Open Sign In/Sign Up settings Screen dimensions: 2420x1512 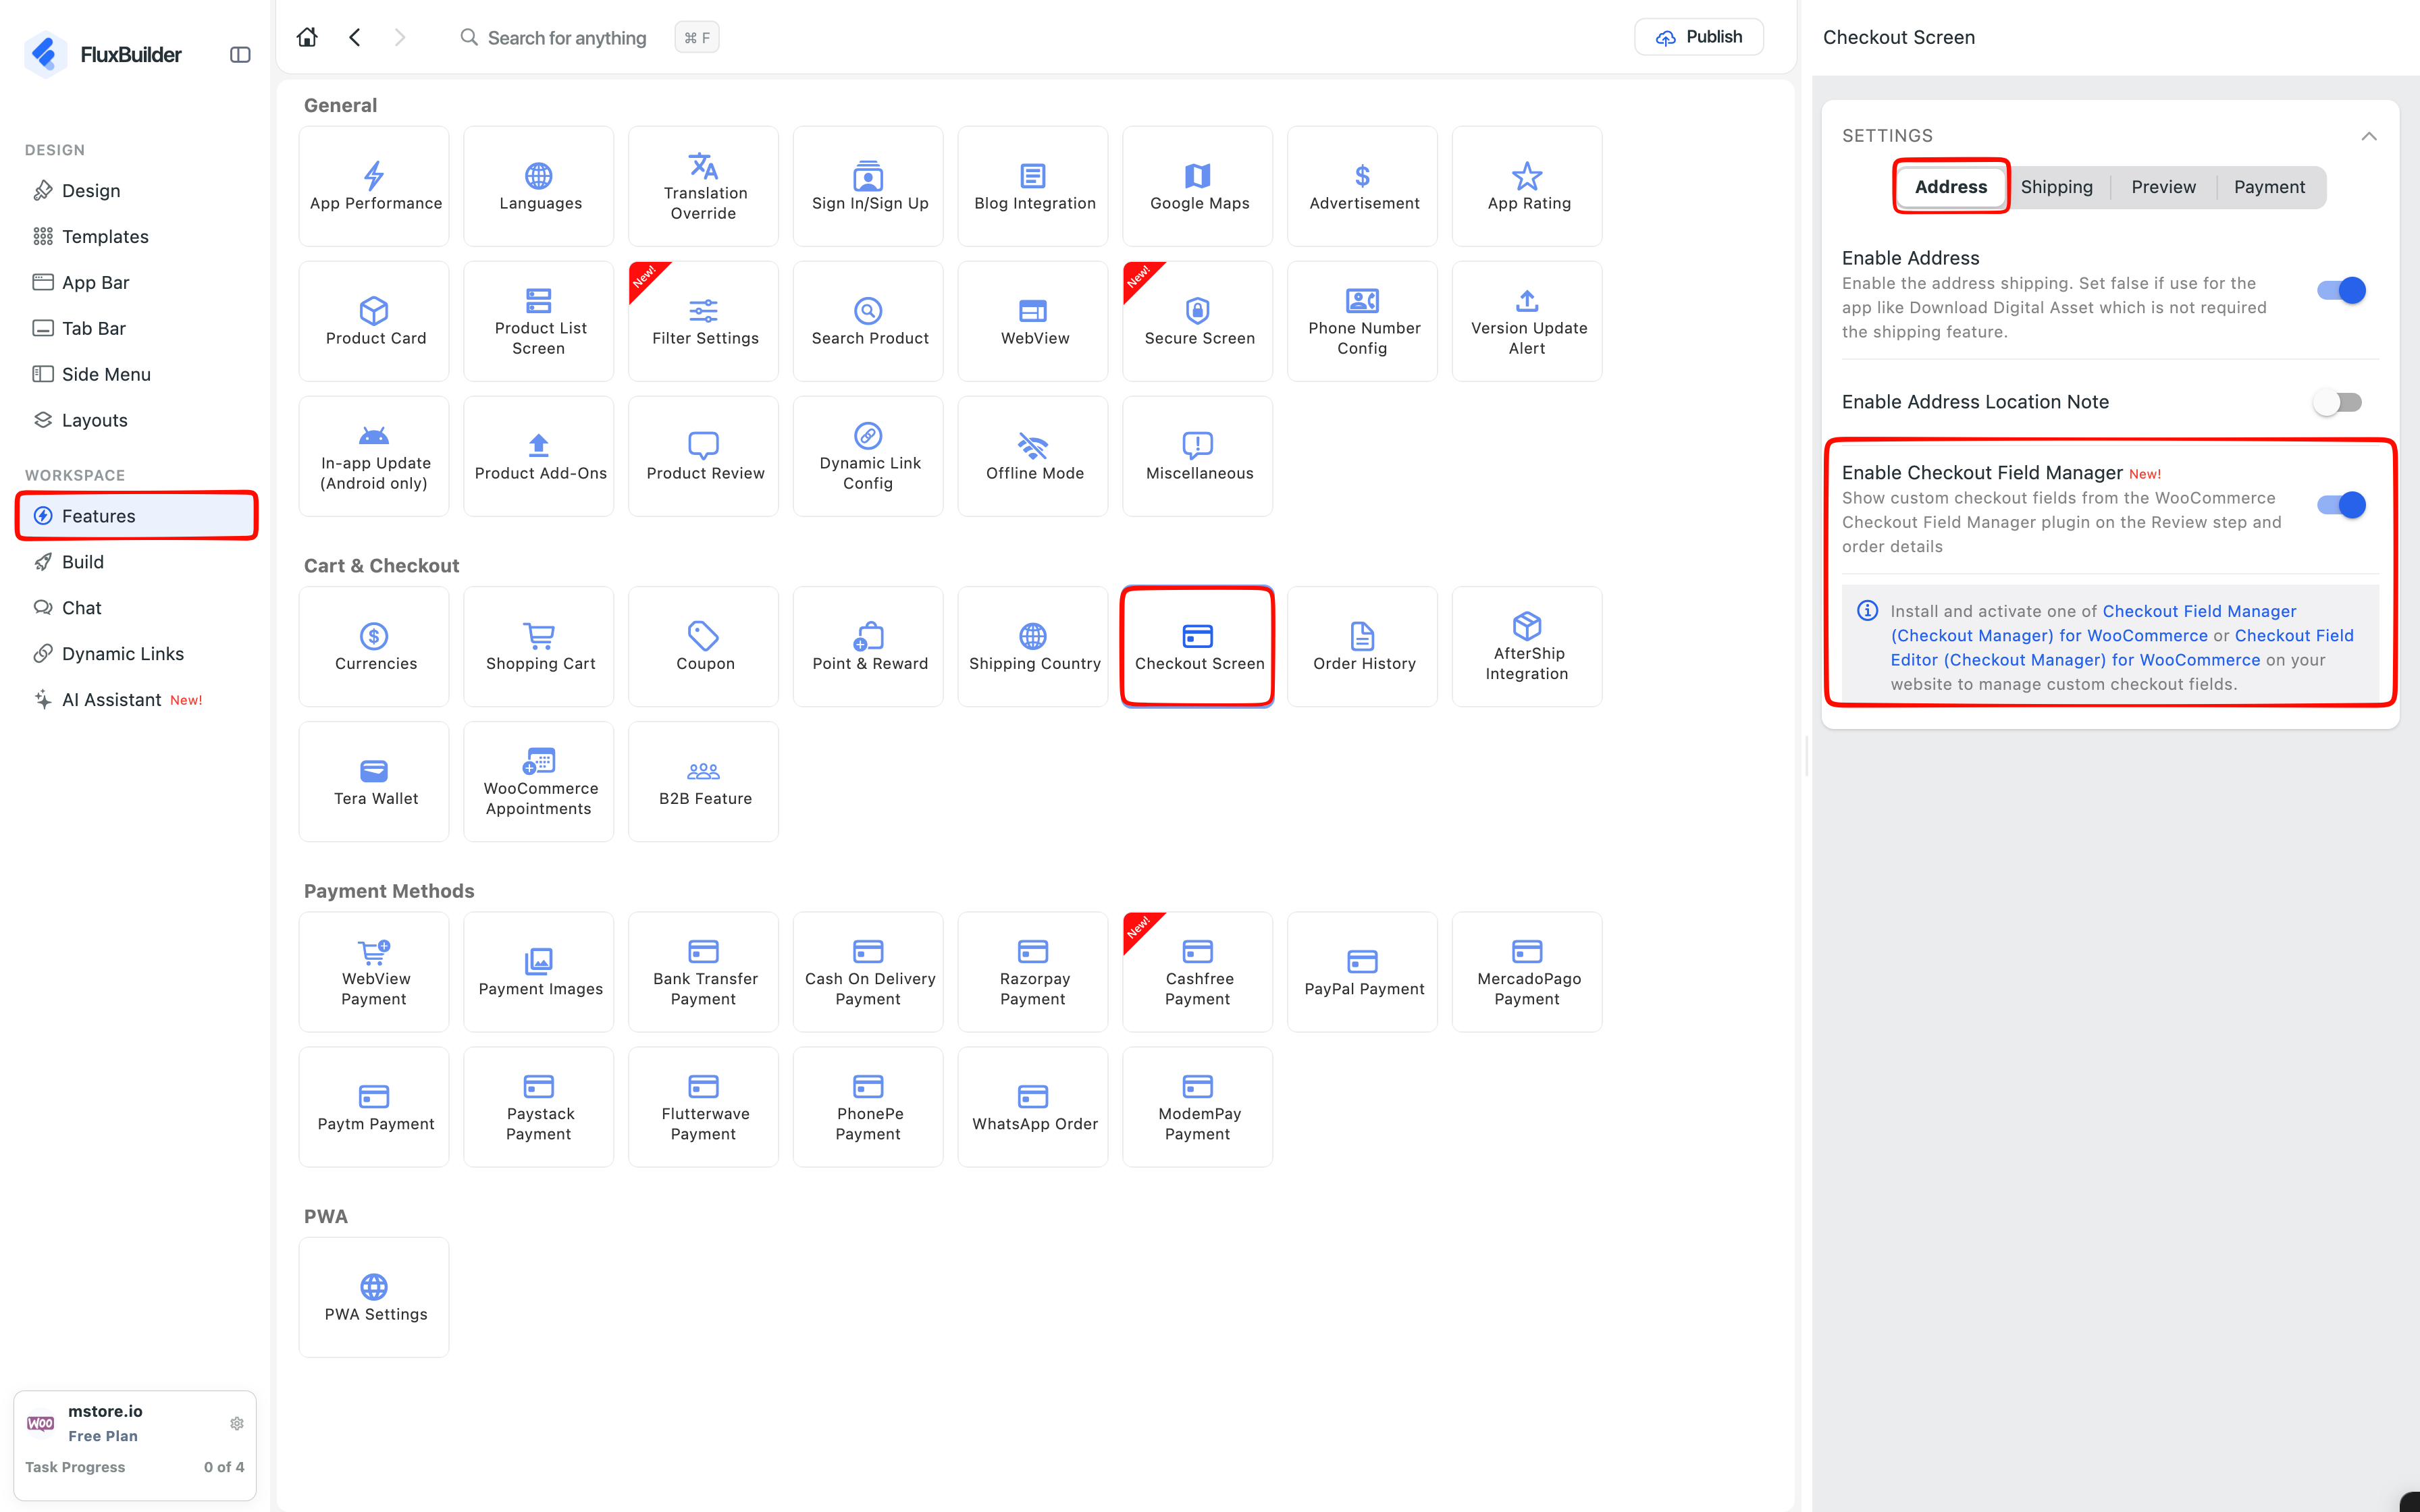coord(868,186)
